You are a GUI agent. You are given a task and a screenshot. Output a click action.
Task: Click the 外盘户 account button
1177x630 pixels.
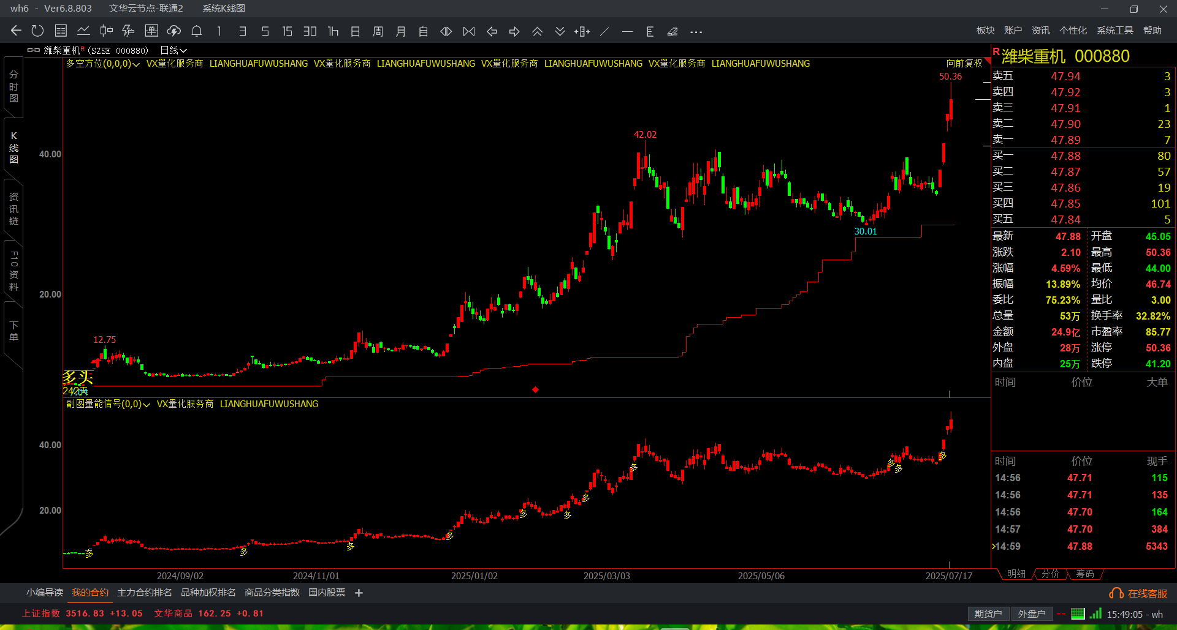pos(1032,613)
